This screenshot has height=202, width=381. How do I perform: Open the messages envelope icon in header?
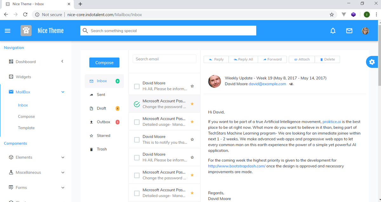pos(349,31)
